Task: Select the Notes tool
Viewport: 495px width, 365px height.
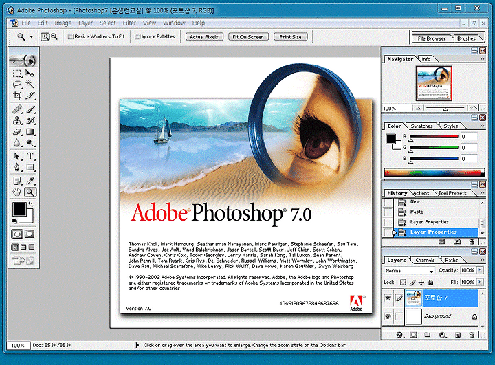Action: point(17,181)
